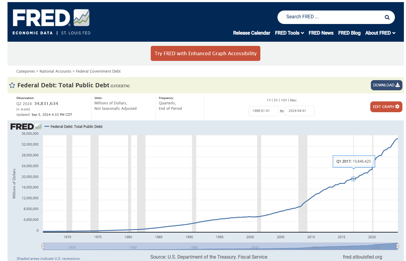Click the 2020 x-axis label
The height and width of the screenshot is (261, 406).
coord(372,237)
